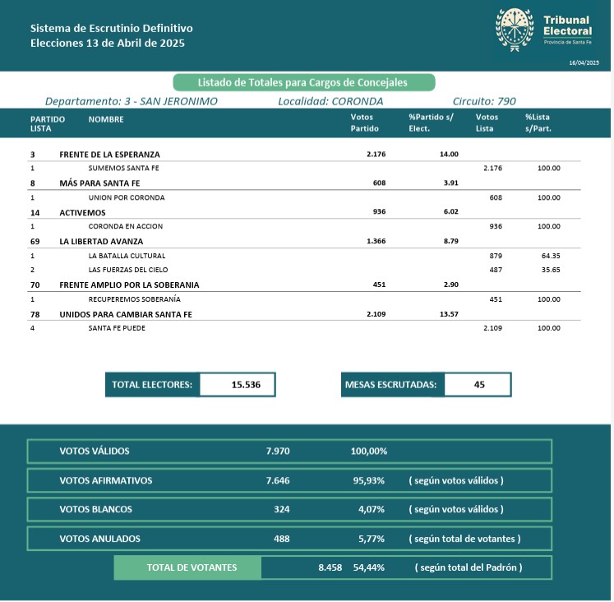Click the 1.366 votes for La Libertad Avanza
Viewport: 614px width, 602px height.
[x=376, y=241]
